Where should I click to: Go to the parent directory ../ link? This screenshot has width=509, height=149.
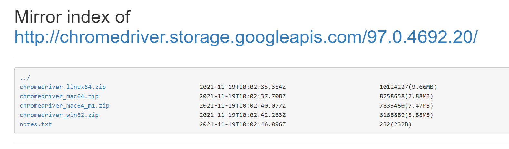tap(25, 78)
